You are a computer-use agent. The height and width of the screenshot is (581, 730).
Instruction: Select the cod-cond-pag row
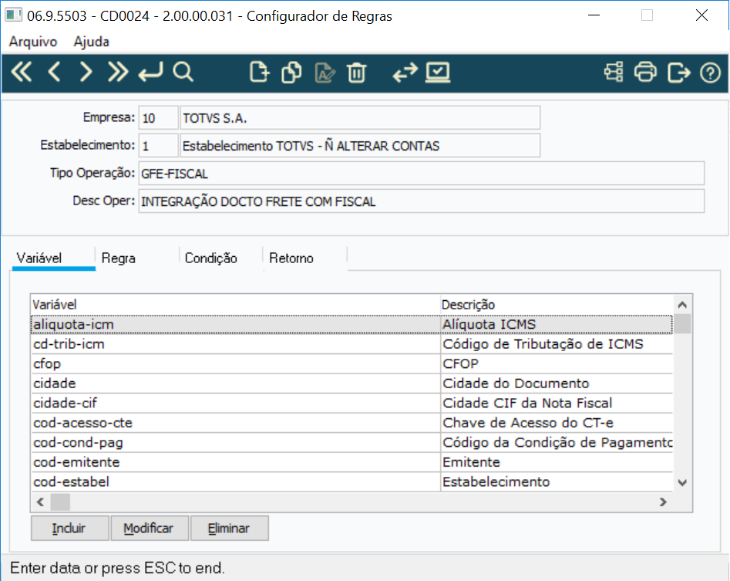tap(352, 443)
